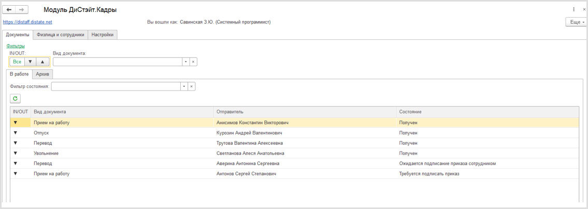The image size is (588, 209).
Task: Sort by the 'Отправитель' column header
Action: point(305,112)
